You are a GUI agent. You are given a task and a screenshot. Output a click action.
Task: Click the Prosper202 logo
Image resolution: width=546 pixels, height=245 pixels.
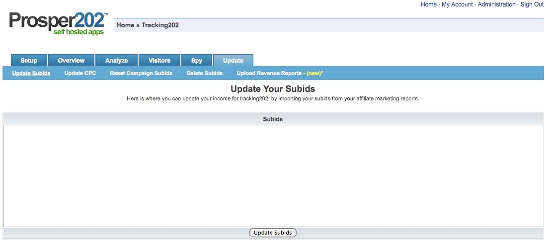(x=59, y=23)
